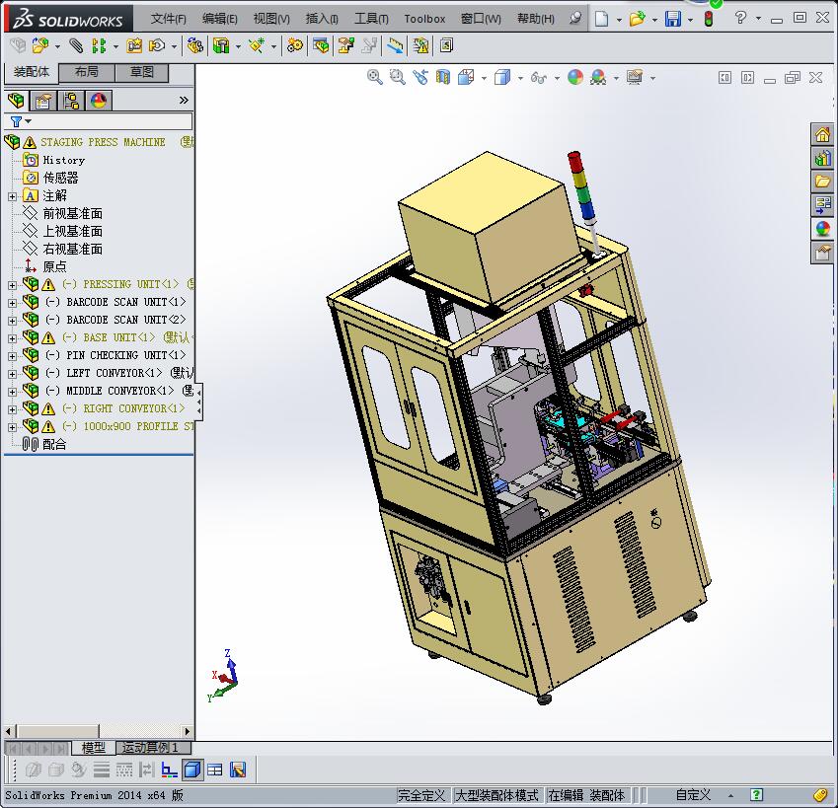Screen dimensions: 838x808
Task: Open the 插入(I) menu
Action: coord(322,19)
